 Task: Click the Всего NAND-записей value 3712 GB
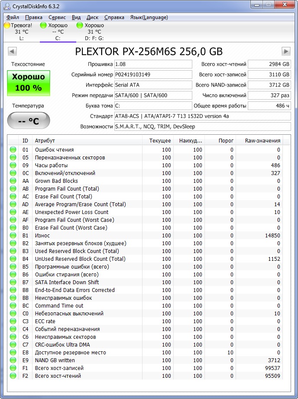point(269,85)
